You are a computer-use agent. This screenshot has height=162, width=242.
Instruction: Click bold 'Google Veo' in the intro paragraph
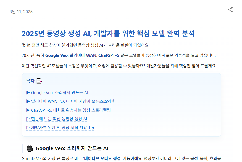[x=56, y=55]
